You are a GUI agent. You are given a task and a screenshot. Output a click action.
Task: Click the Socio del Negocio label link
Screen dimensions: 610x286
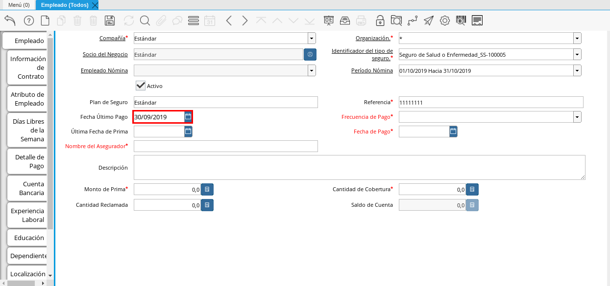tap(105, 54)
